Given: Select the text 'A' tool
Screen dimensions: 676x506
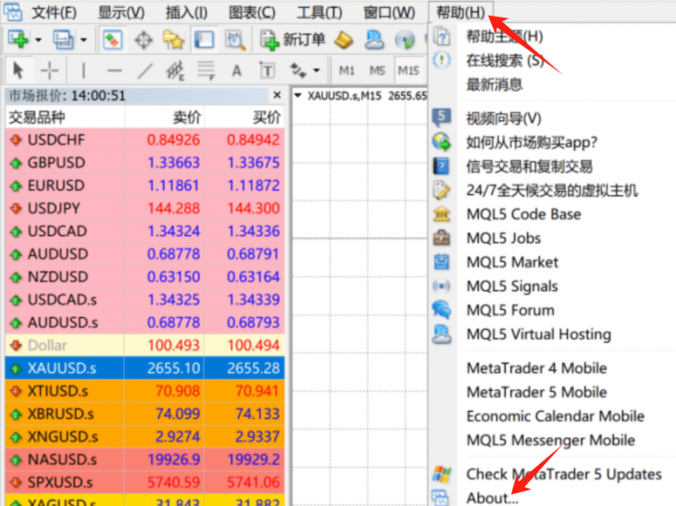Looking at the screenshot, I should click(236, 70).
